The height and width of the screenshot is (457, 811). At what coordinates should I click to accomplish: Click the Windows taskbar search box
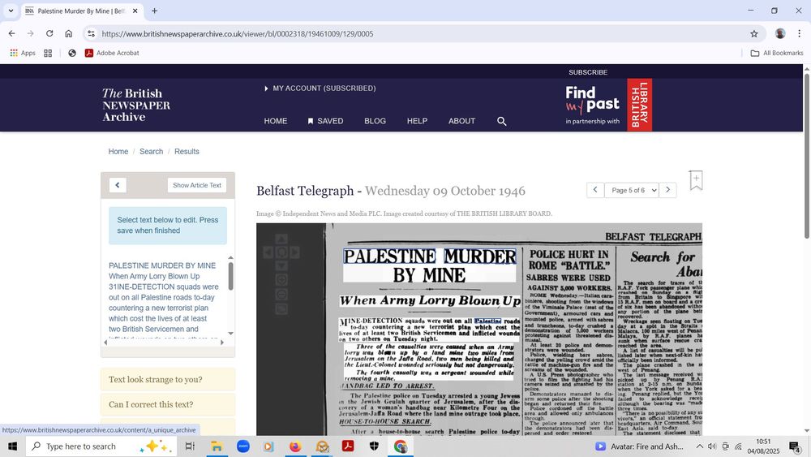(x=101, y=446)
